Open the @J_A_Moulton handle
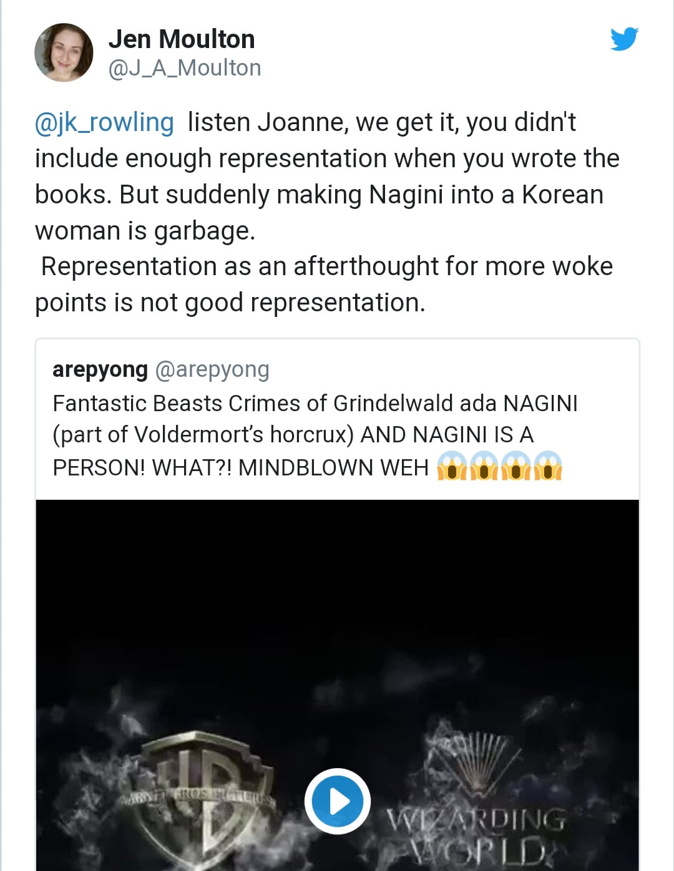Image resolution: width=674 pixels, height=871 pixels. click(x=185, y=68)
